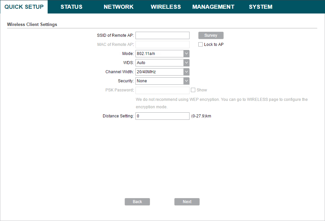
Task: Enable the Lock to AP checkbox
Action: [x=200, y=44]
